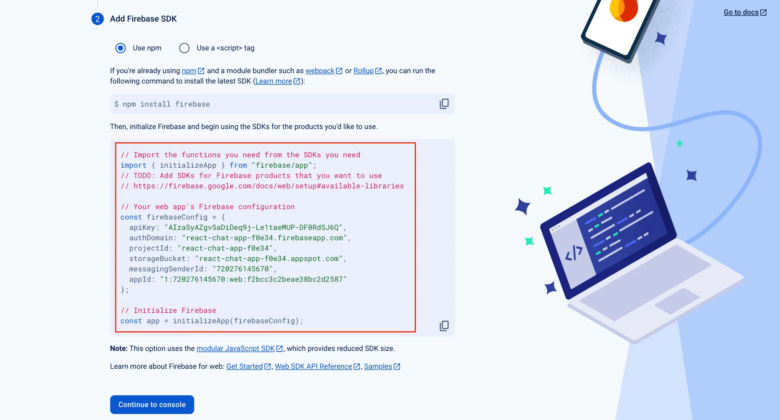780x420 pixels.
Task: Click Go to docs link
Action: click(741, 12)
